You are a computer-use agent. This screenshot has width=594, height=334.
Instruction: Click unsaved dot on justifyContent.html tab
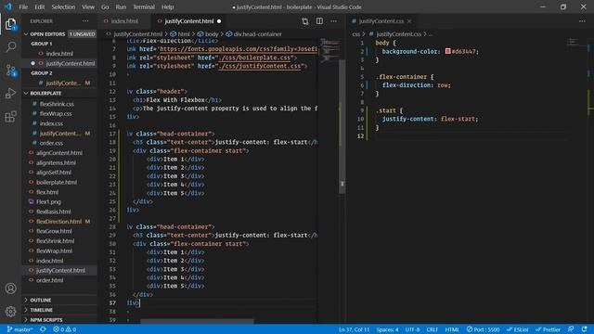(219, 21)
